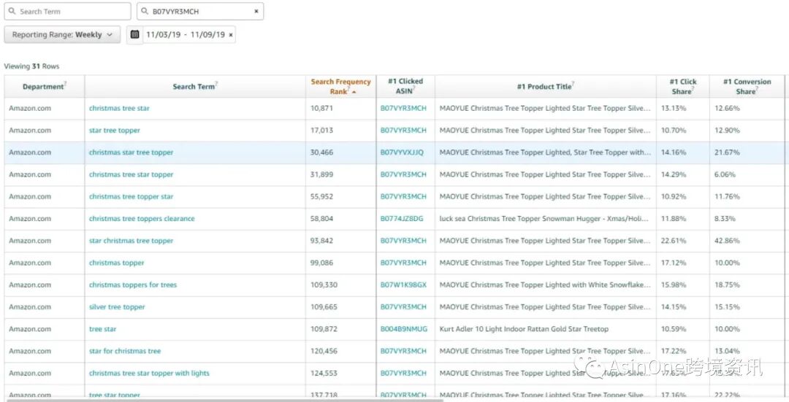Open search term 'star for christmas tree'
The height and width of the screenshot is (402, 789).
click(x=126, y=351)
